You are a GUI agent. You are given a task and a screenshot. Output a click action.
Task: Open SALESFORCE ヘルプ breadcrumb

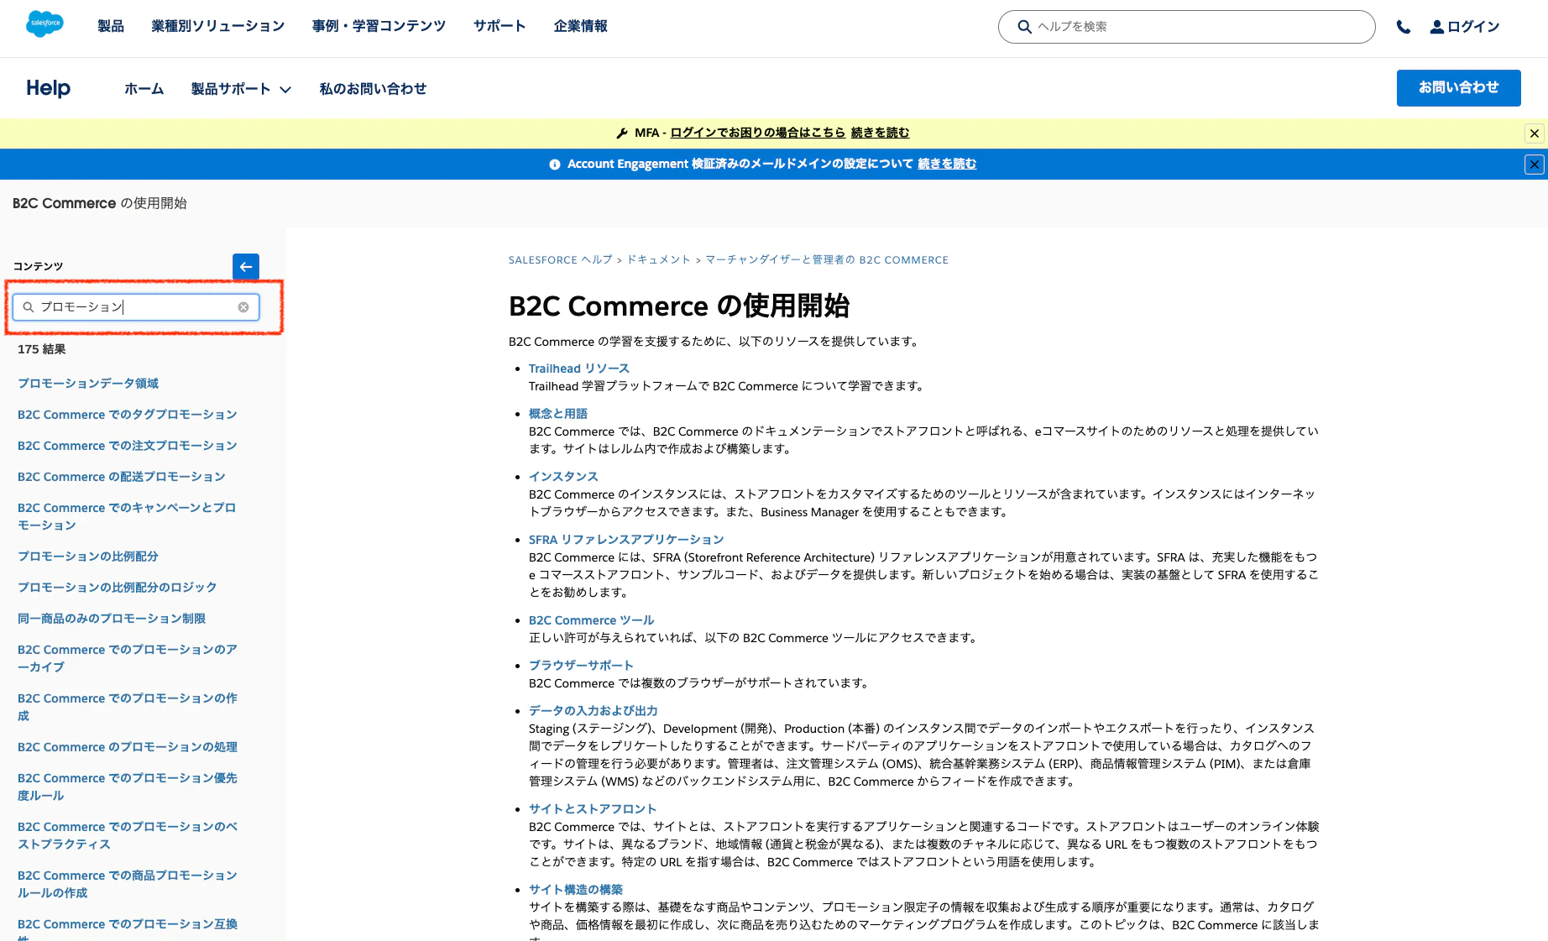click(x=561, y=260)
